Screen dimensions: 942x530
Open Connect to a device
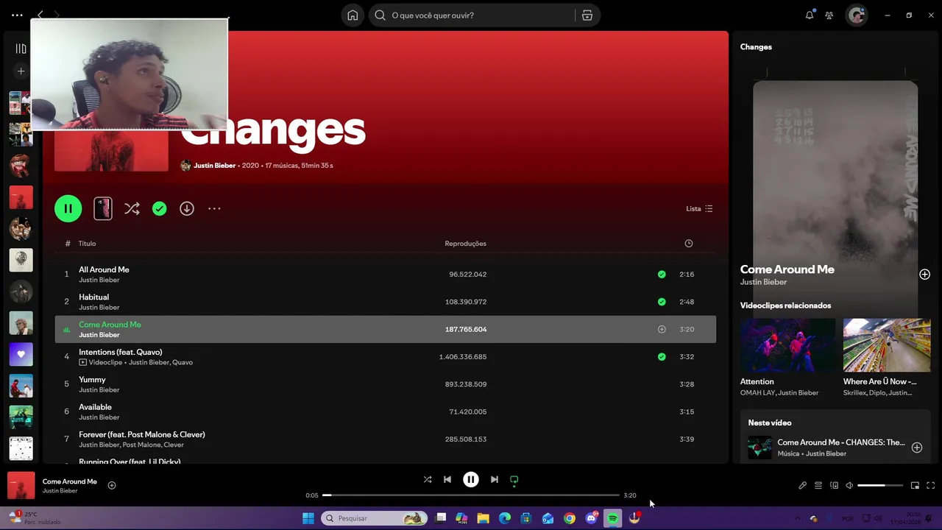click(x=834, y=486)
